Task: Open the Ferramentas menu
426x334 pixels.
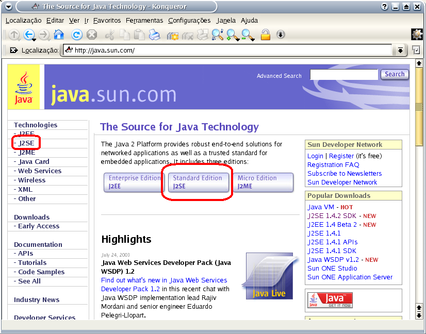Action: pyautogui.click(x=144, y=21)
